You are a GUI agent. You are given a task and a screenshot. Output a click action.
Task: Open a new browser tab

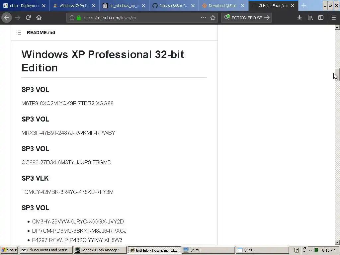[304, 6]
